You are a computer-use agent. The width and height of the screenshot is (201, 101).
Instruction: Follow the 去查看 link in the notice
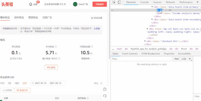[97, 29]
